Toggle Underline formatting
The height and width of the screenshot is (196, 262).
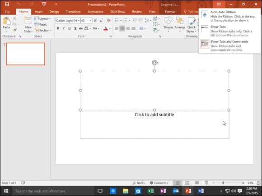click(70, 28)
